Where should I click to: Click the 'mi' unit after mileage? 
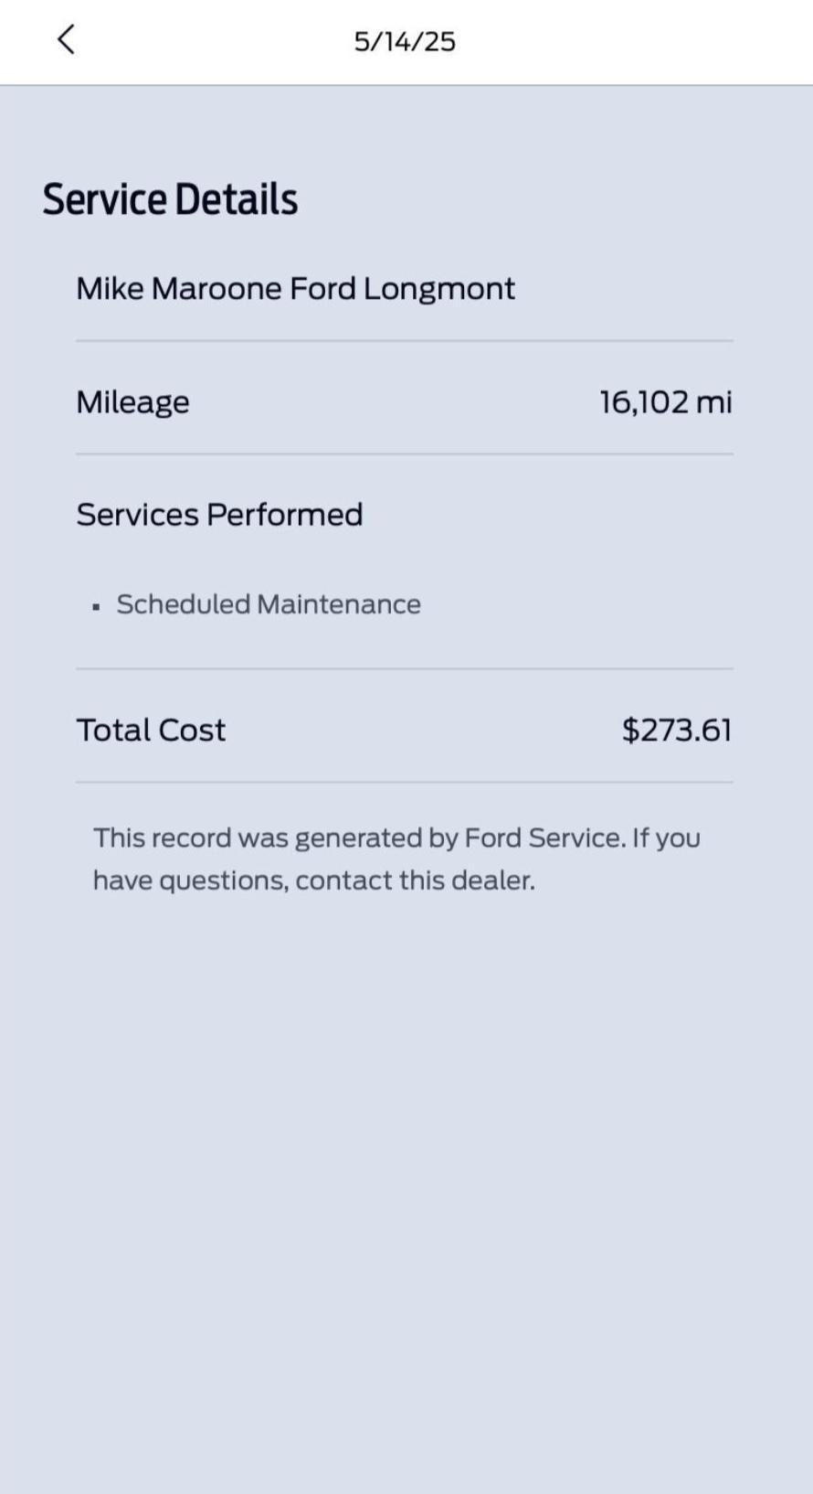(x=714, y=402)
